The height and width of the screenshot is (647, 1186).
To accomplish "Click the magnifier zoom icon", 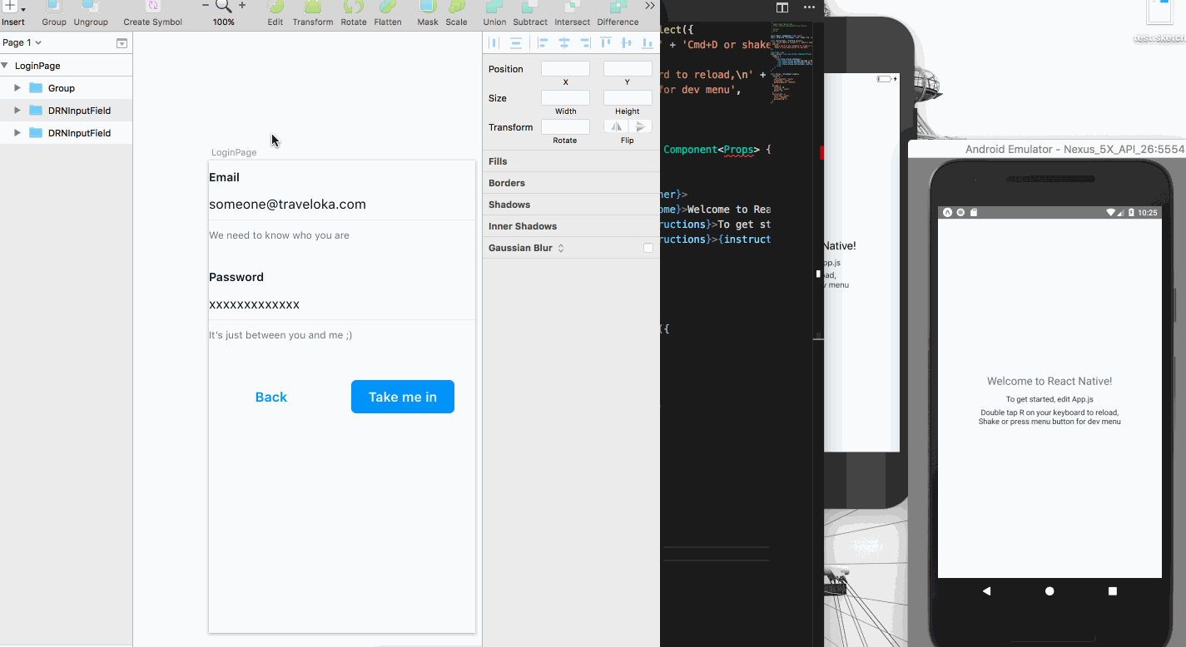I will 223,7.
